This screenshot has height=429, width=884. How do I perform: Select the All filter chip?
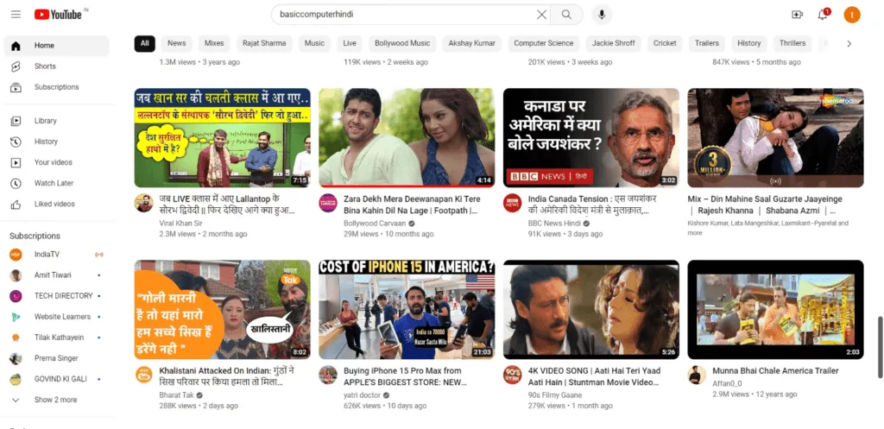(145, 43)
